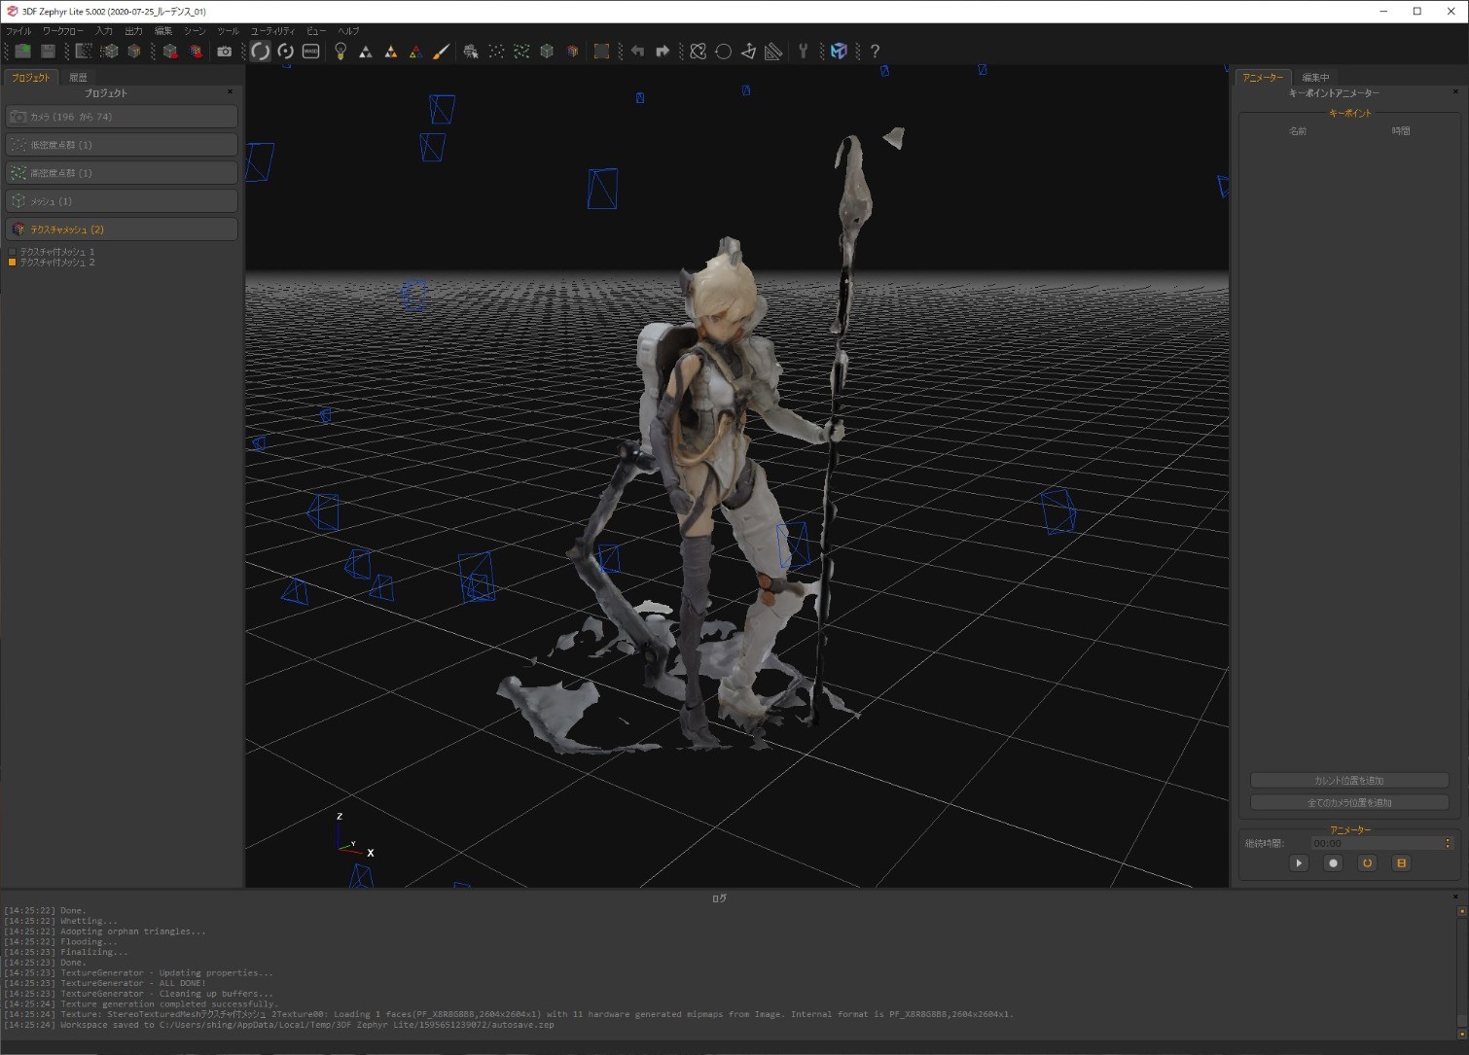This screenshot has width=1469, height=1055.
Task: Toggle sparse point cloud display icon
Action: point(496,52)
